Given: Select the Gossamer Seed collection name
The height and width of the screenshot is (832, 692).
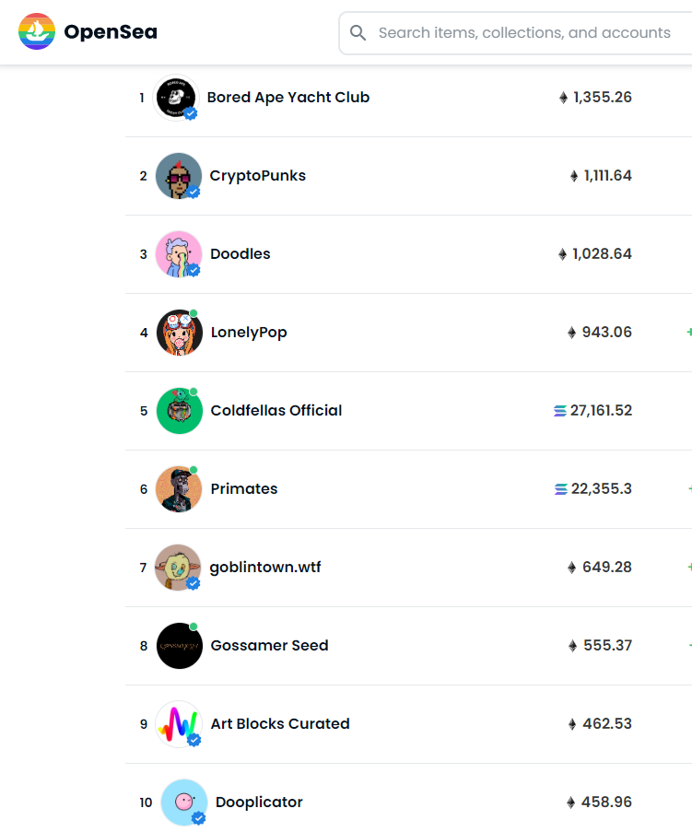Looking at the screenshot, I should point(269,646).
